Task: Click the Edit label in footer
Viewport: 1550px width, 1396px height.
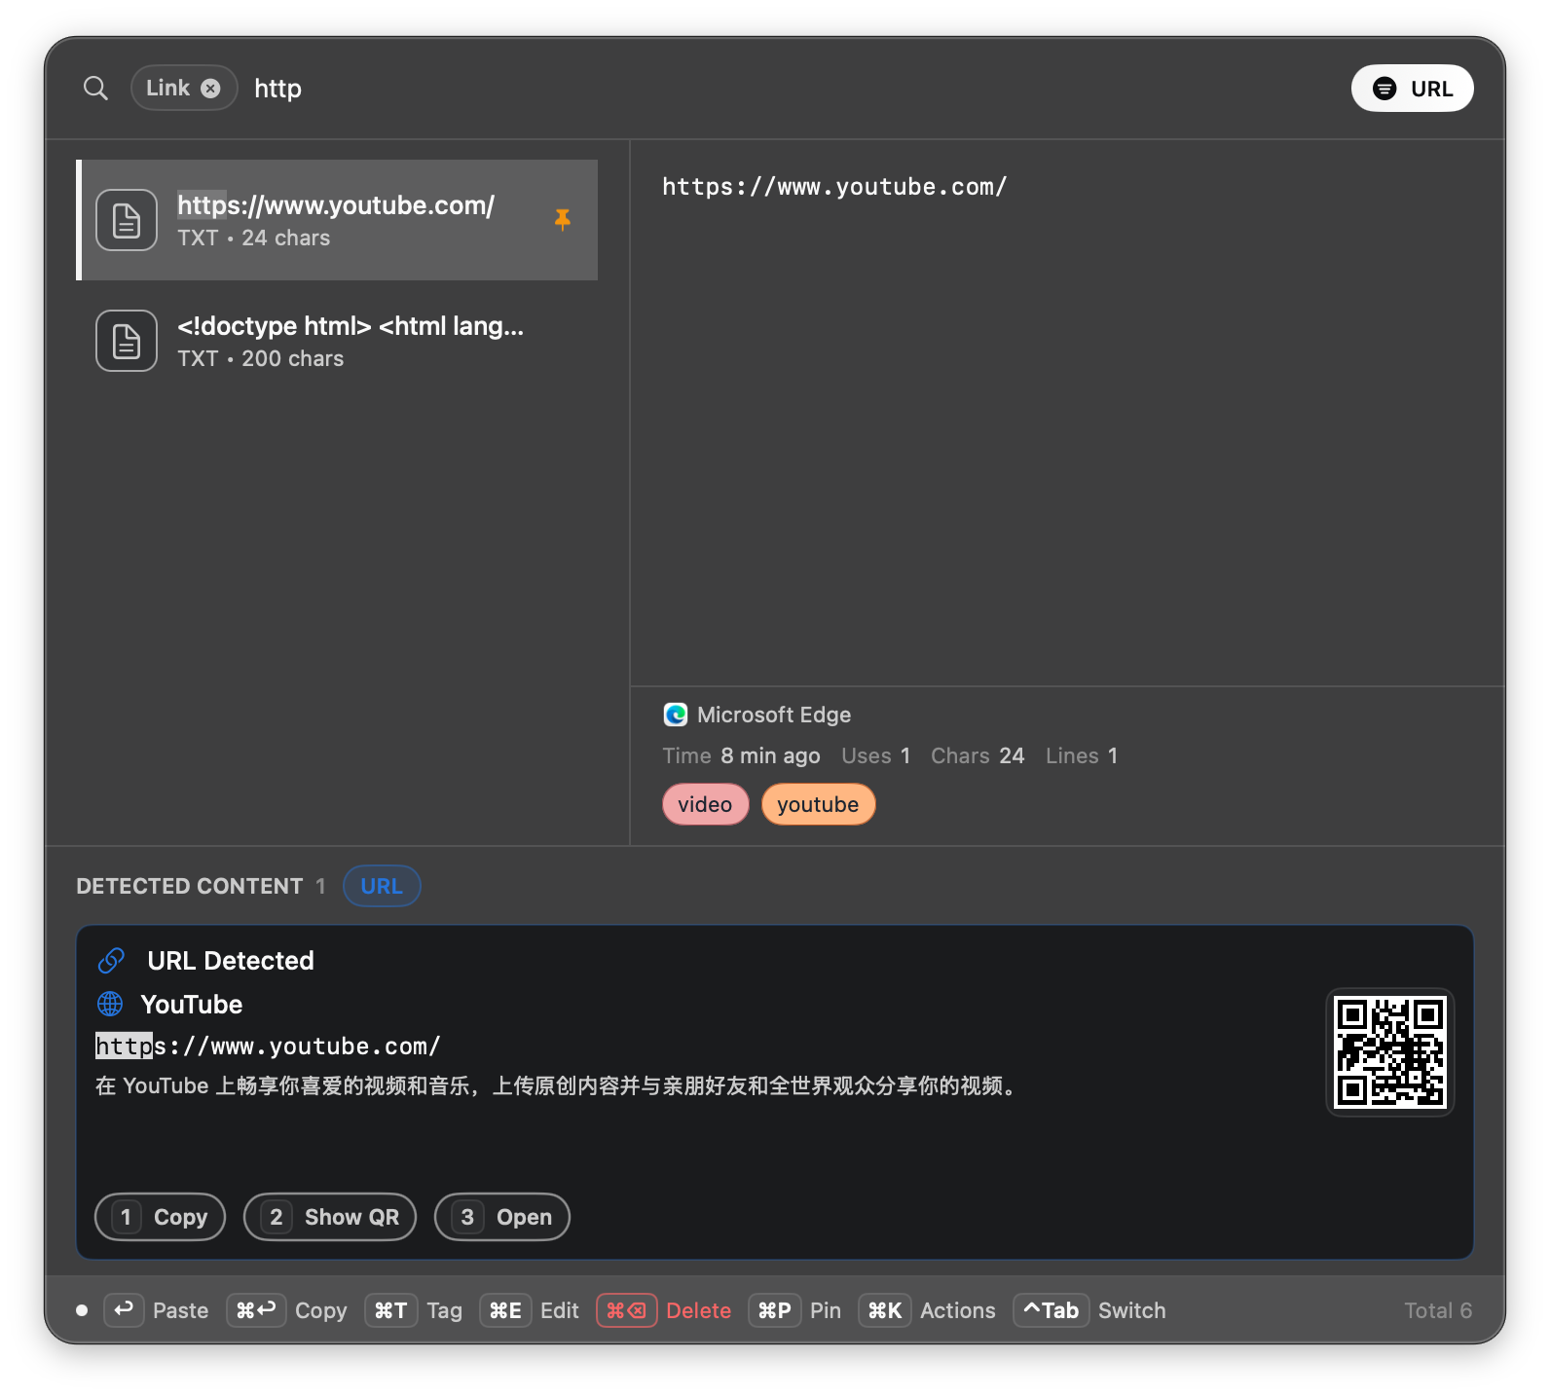Action: [x=560, y=1310]
